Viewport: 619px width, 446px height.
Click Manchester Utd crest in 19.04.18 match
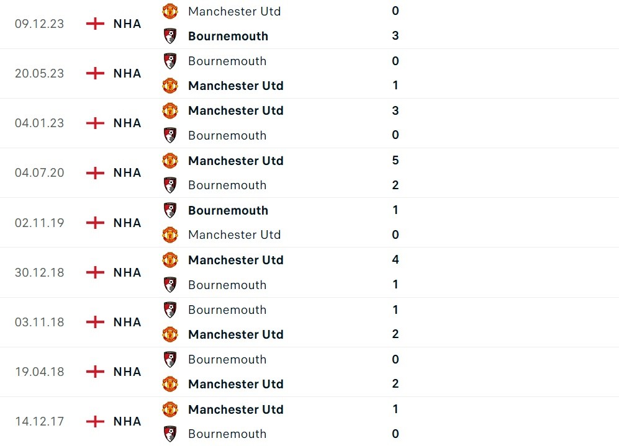169,384
